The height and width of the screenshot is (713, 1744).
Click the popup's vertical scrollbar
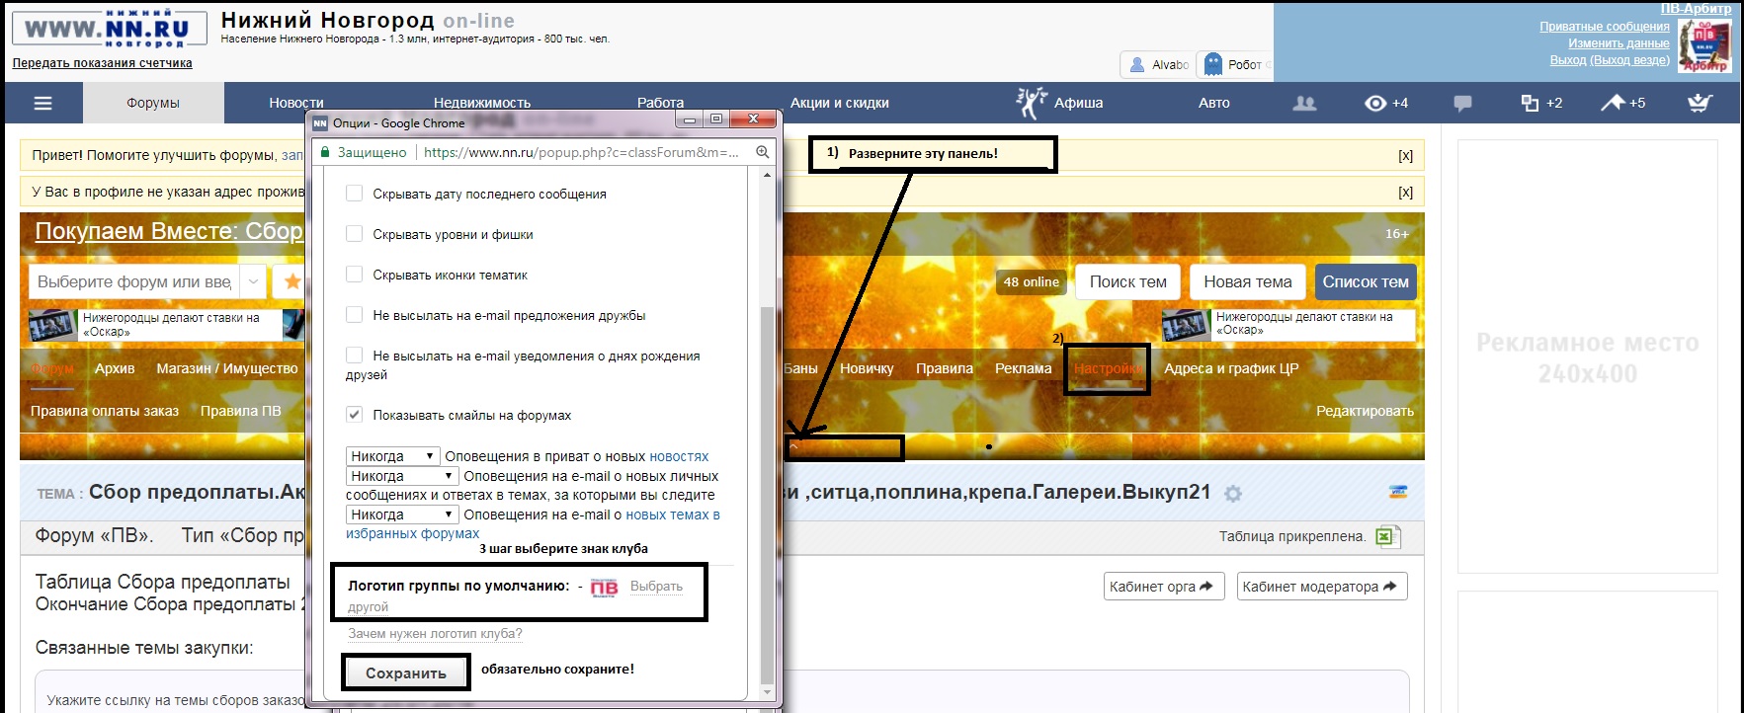[767, 494]
